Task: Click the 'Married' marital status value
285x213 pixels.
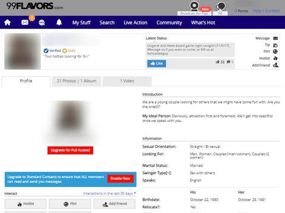Action: [196, 166]
